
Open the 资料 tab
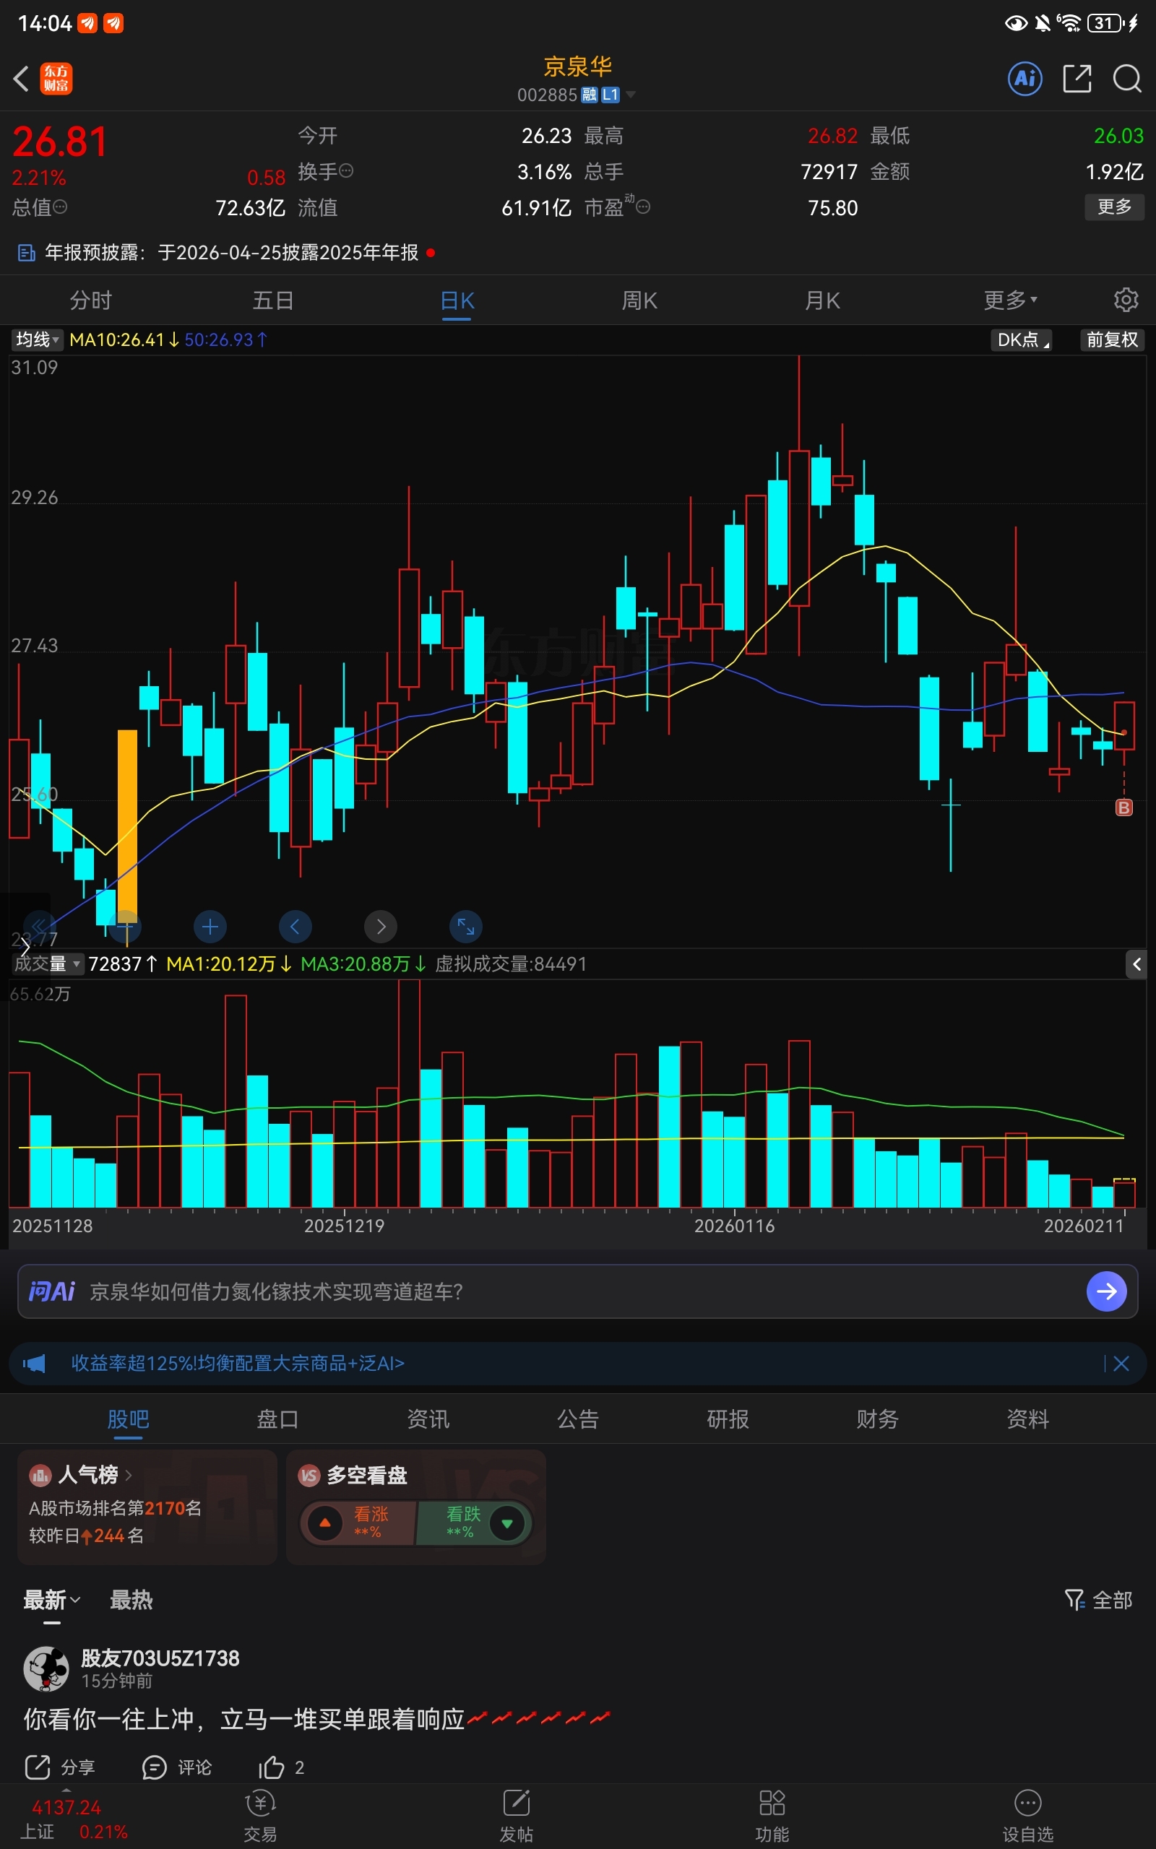[1027, 1419]
